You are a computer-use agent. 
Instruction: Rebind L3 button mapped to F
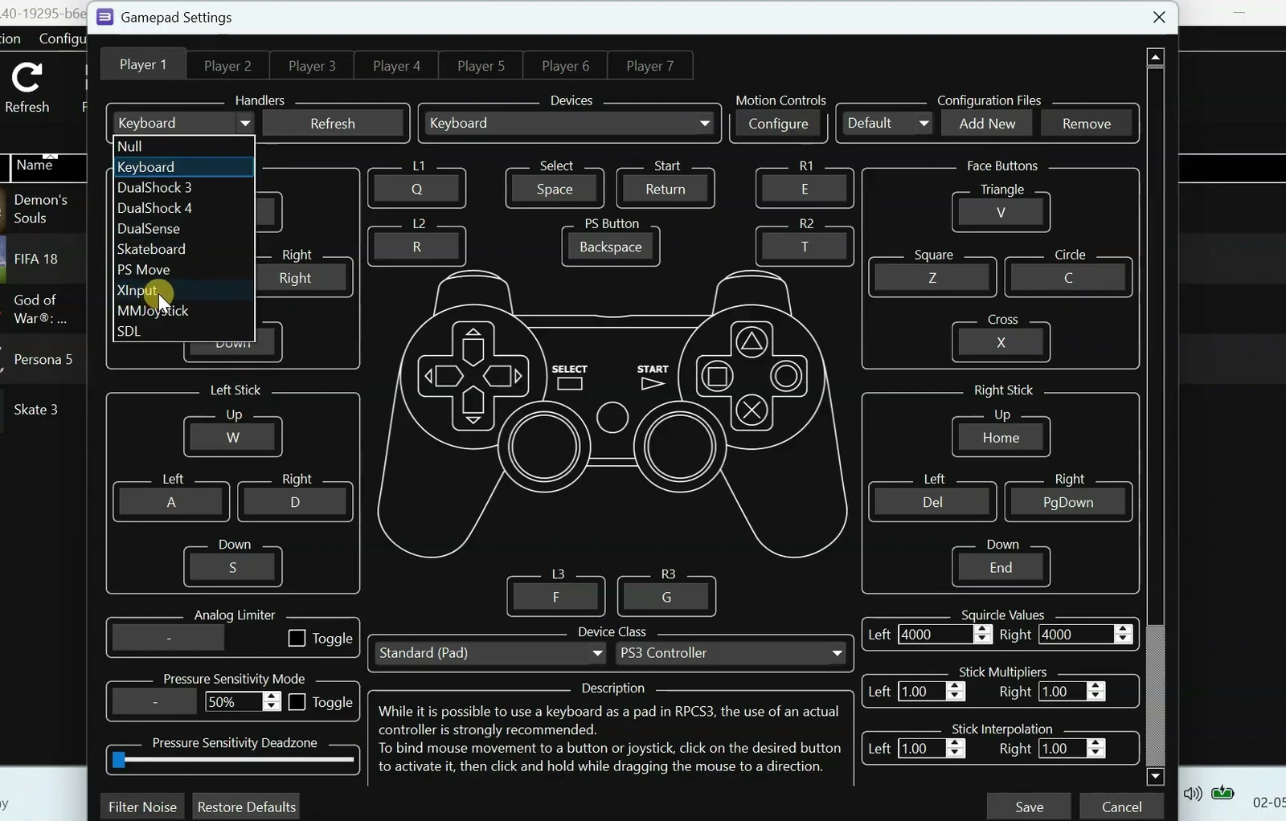(x=555, y=598)
